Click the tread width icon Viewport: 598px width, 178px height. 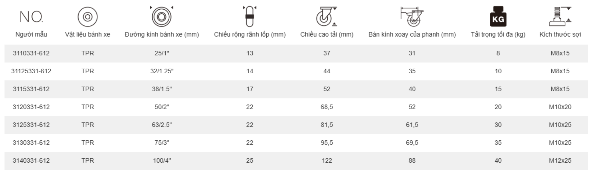[250, 16]
